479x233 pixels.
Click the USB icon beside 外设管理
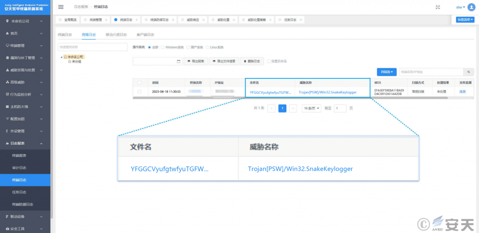[x=7, y=131]
